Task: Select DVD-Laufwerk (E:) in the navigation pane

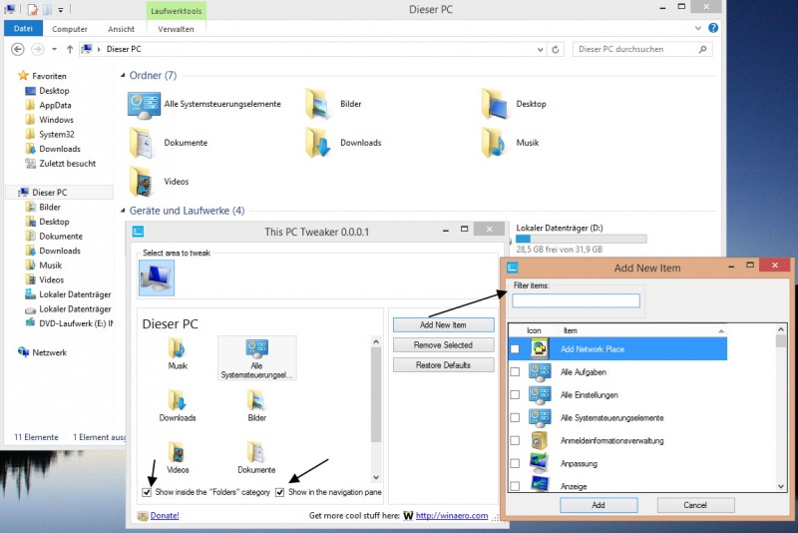Action: pos(69,323)
